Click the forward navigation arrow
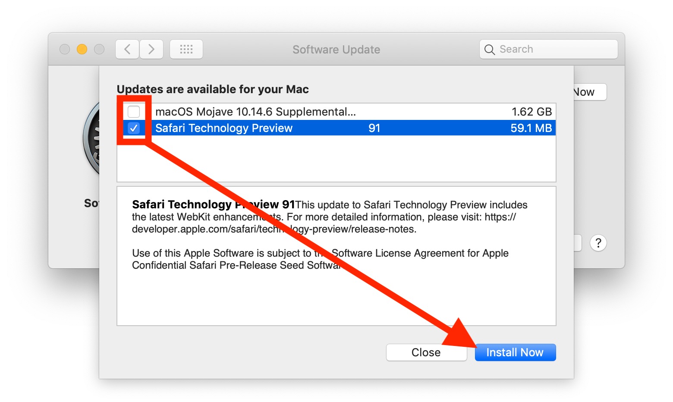The width and height of the screenshot is (673, 402). tap(151, 49)
